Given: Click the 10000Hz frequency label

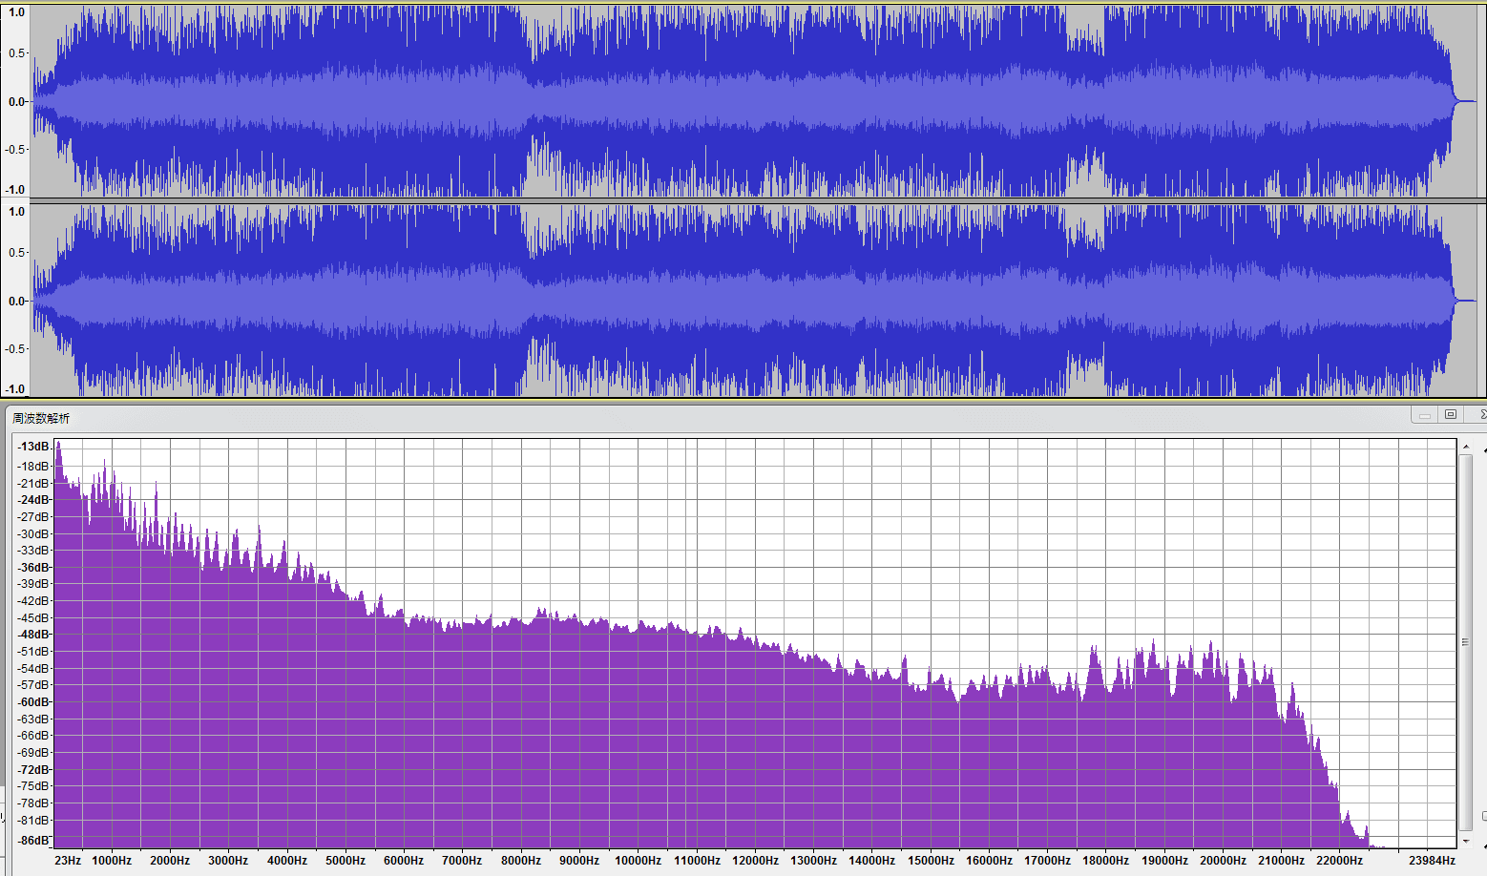Looking at the screenshot, I should coord(638,861).
